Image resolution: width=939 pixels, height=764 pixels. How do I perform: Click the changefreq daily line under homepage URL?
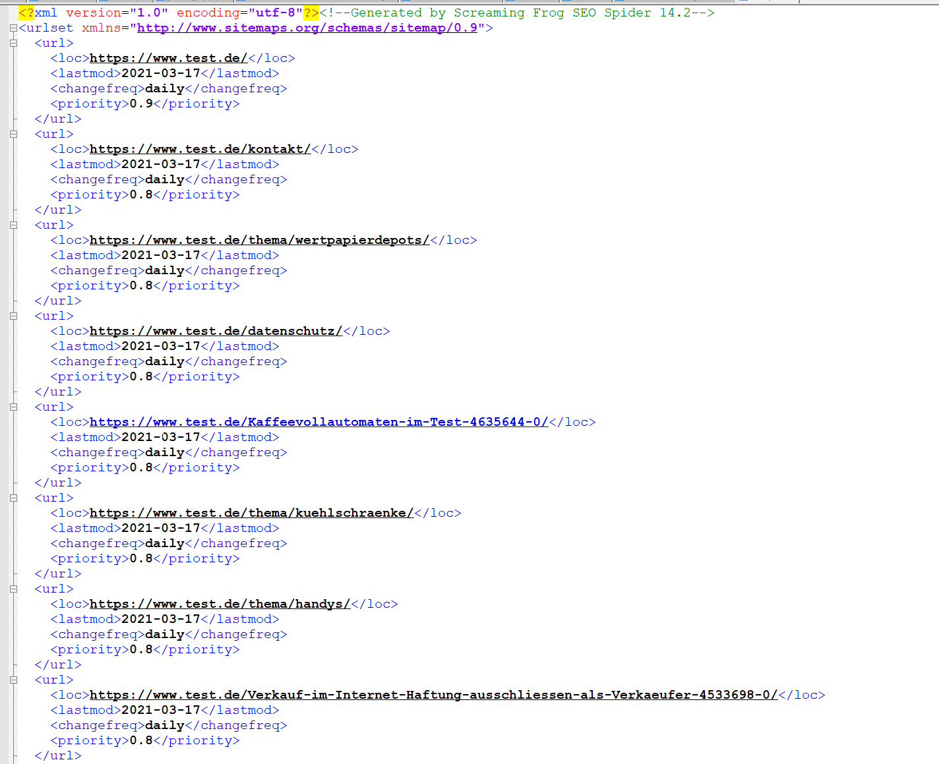[x=169, y=88]
